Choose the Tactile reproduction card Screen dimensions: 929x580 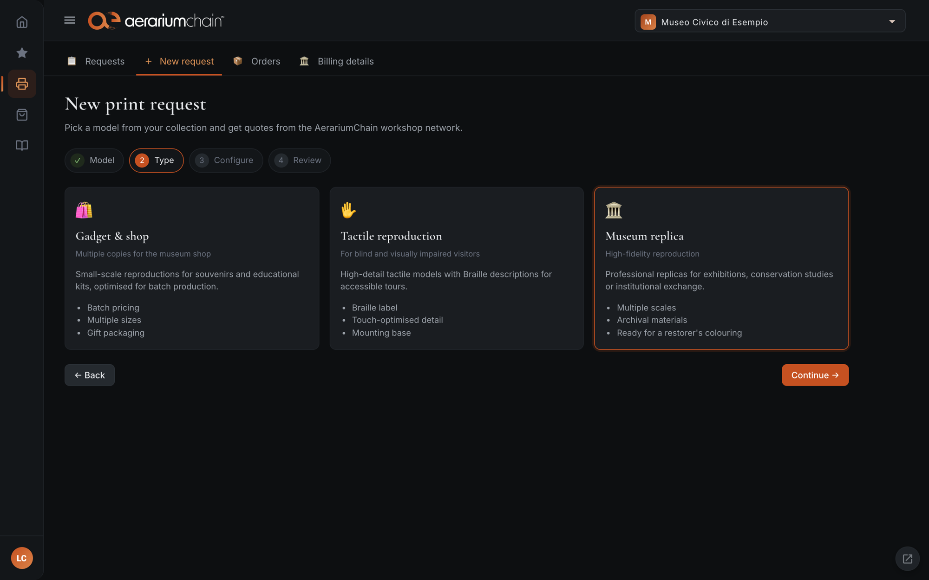click(x=457, y=268)
